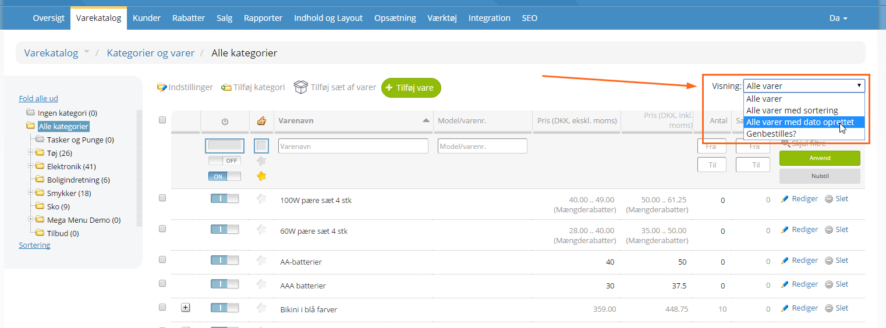Image resolution: width=886 pixels, height=328 pixels.
Task: Click the Antal Fra input field
Action: [712, 146]
